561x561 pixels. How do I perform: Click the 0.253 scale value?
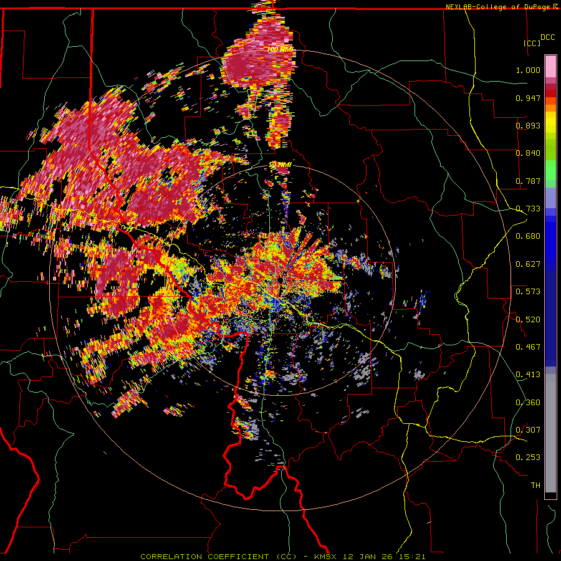pos(528,458)
